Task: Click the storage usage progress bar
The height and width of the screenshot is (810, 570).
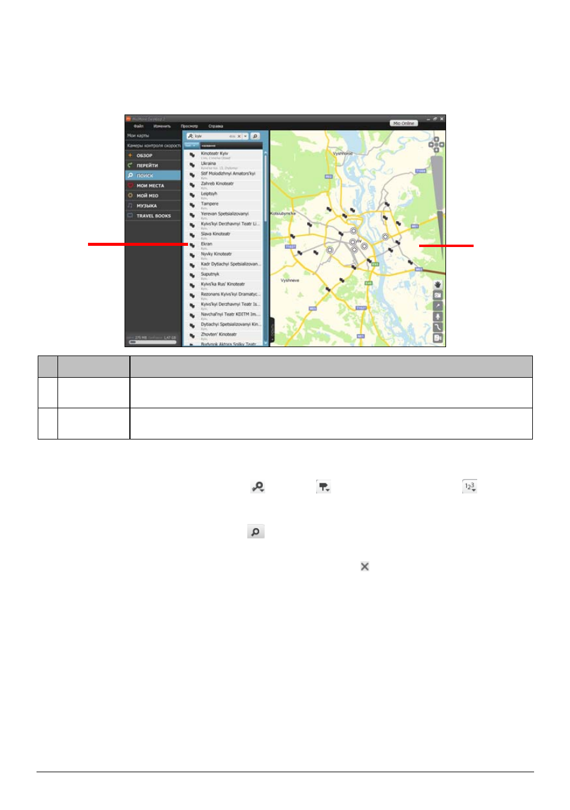Action: point(153,342)
